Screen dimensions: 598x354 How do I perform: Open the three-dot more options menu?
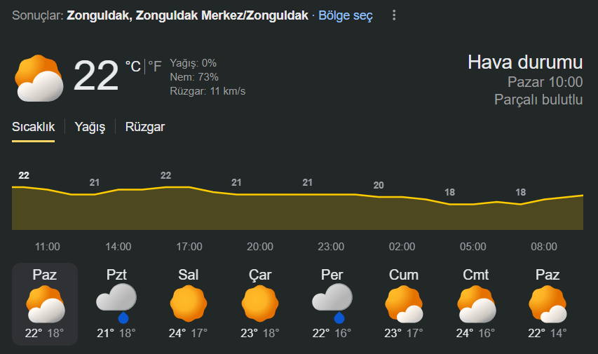(394, 15)
